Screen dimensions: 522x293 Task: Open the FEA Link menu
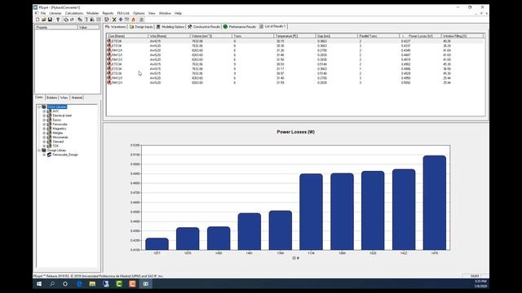point(123,13)
